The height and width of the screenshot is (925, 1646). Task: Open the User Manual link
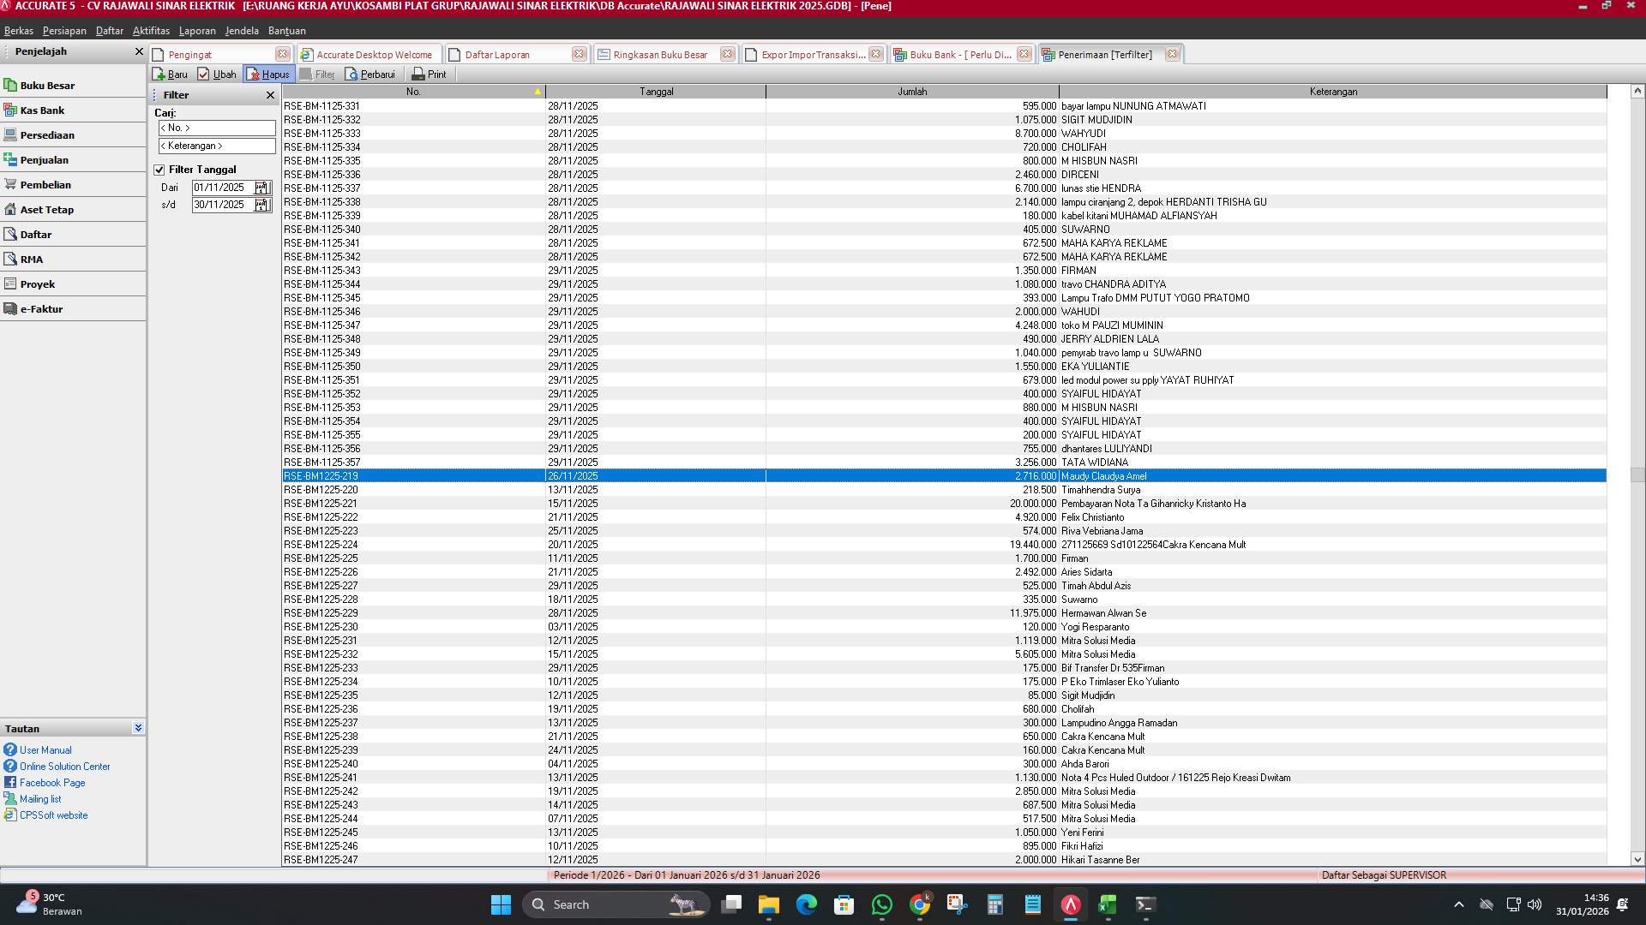(45, 750)
